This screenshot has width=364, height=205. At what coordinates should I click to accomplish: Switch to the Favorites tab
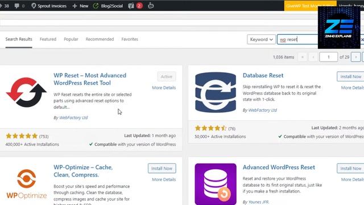(x=130, y=39)
